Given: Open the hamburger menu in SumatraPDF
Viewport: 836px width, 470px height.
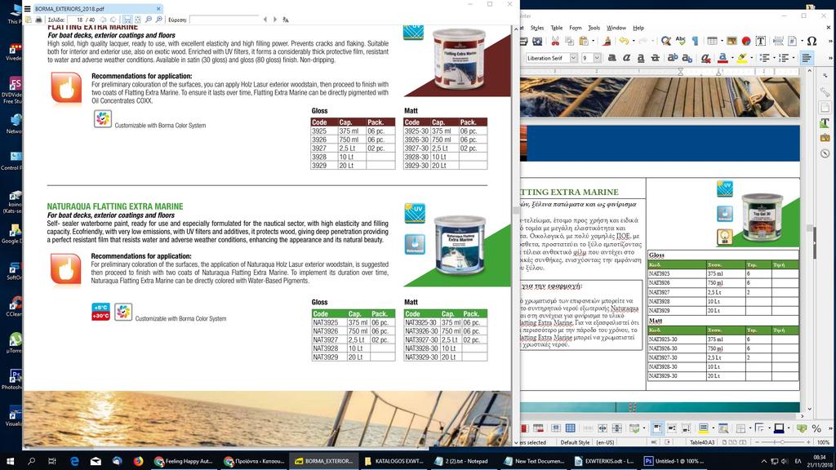Looking at the screenshot, I should coord(27,8).
